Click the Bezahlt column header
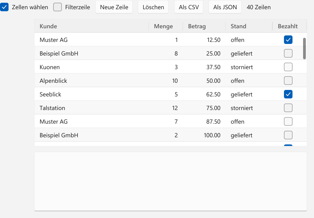This screenshot has width=314, height=218. point(289,26)
